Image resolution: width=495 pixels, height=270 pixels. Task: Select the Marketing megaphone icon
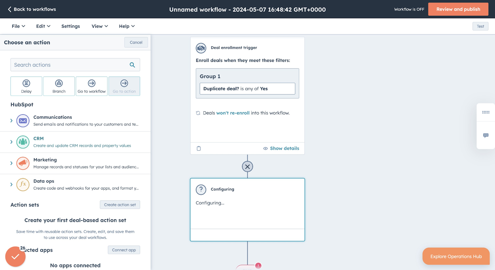(23, 163)
